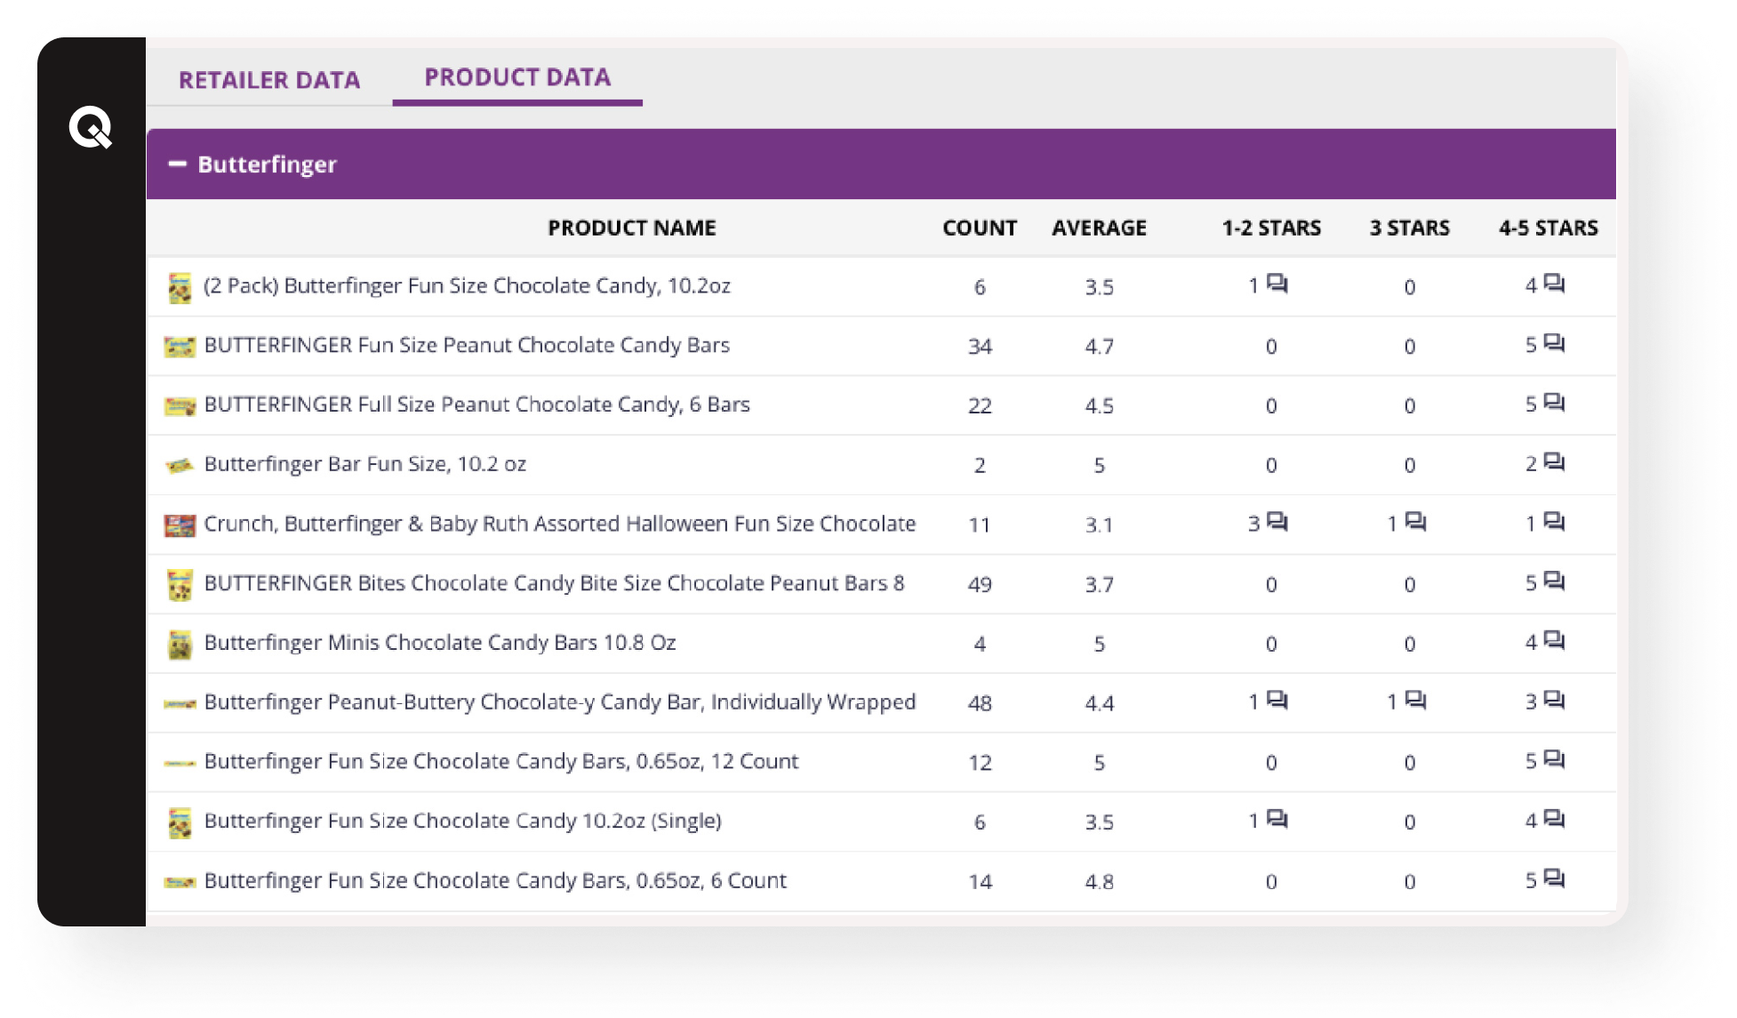Select 'Butterfinger Fun Size Chocolate Candy 10.2oz (Single)'
Viewport: 1737px width, 1018px height.
pyautogui.click(x=462, y=821)
